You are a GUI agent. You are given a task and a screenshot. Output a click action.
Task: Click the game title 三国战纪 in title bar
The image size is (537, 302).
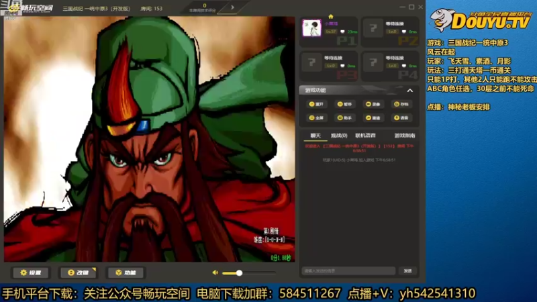click(96, 9)
